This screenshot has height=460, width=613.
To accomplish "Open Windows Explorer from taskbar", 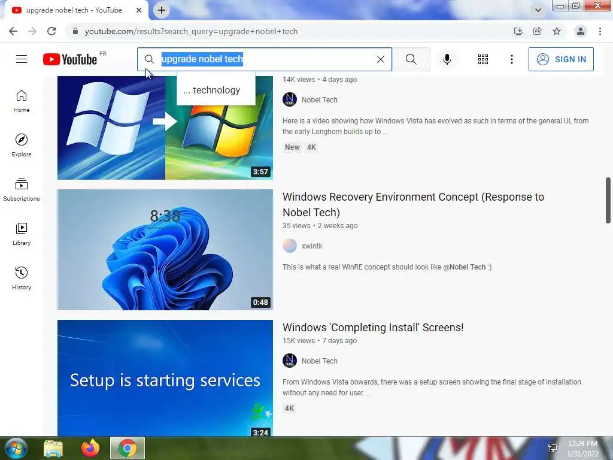I will click(x=53, y=448).
